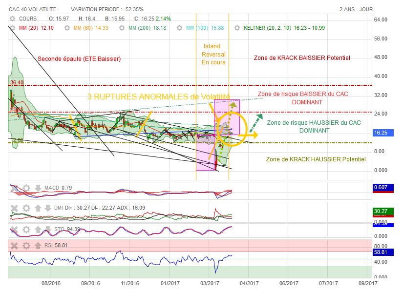
Task: Click 'Zone de KRACK HAUSSIER Potentiel' annotation
Action: click(x=316, y=159)
